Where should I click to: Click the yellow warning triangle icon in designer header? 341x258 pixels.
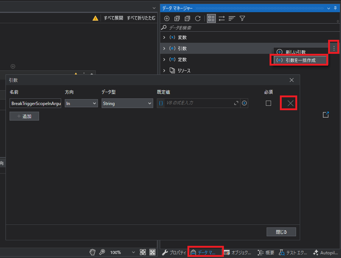tap(95, 18)
